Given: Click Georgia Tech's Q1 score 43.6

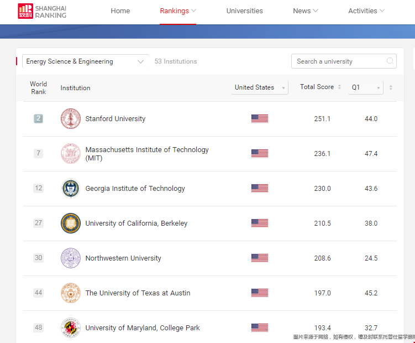Looking at the screenshot, I should (371, 189).
